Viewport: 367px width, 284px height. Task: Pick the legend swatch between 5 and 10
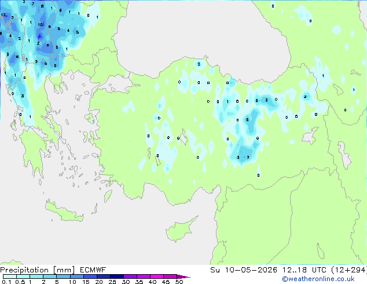click(x=63, y=276)
